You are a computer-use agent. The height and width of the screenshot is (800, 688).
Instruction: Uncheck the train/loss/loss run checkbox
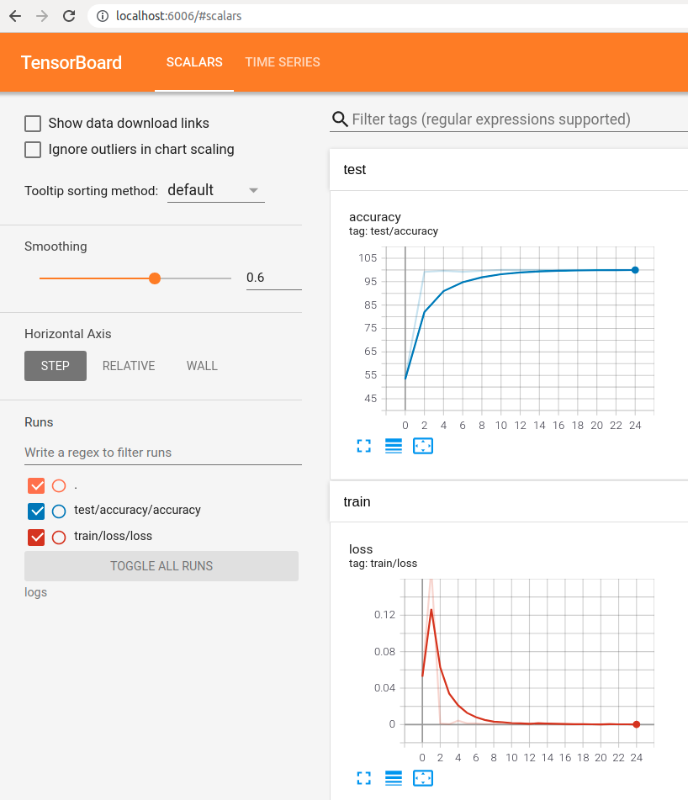(x=36, y=537)
